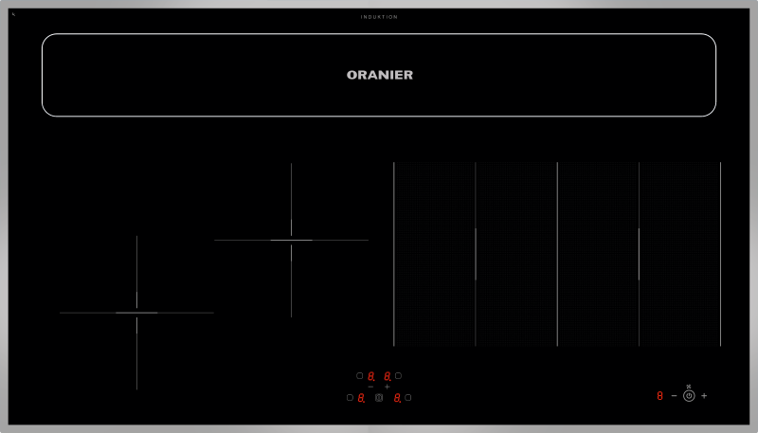758x433 pixels.
Task: Click the front-left cooking zone cross marker
Action: pos(136,313)
